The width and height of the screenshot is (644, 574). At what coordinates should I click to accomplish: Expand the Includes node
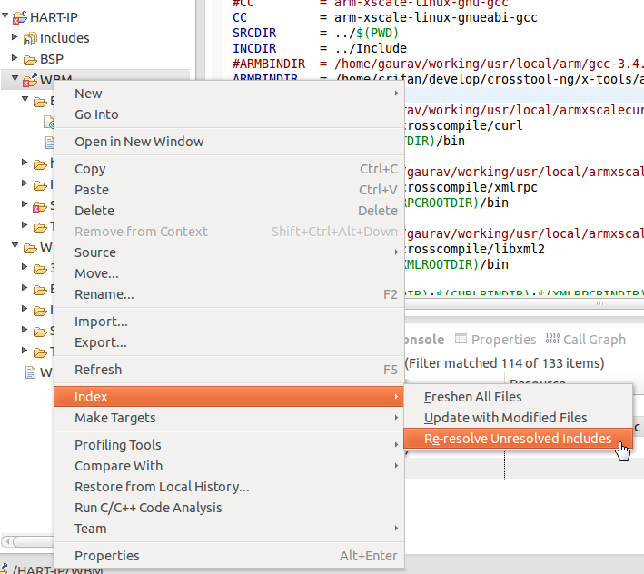[15, 38]
